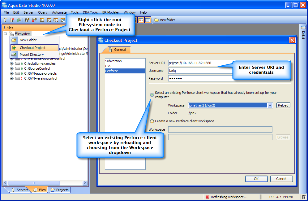The height and width of the screenshot is (201, 308).
Task: Expand the C:\SourceControl node
Action: [11, 68]
